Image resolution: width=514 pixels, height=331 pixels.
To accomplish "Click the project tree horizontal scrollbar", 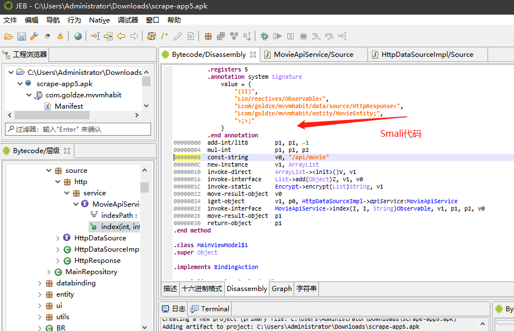I will (x=52, y=115).
